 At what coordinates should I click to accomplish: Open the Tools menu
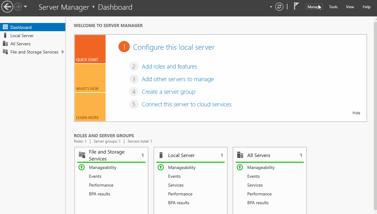[x=333, y=7]
